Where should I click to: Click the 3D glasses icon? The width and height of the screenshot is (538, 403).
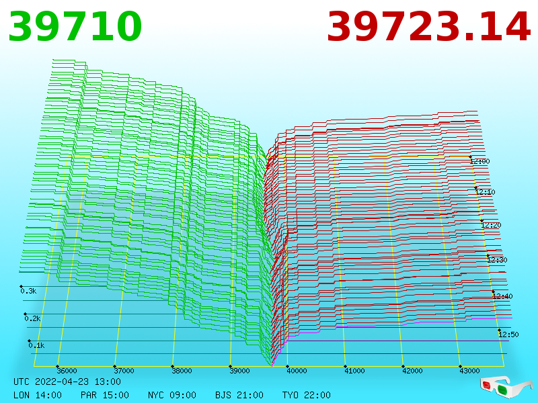click(x=506, y=387)
